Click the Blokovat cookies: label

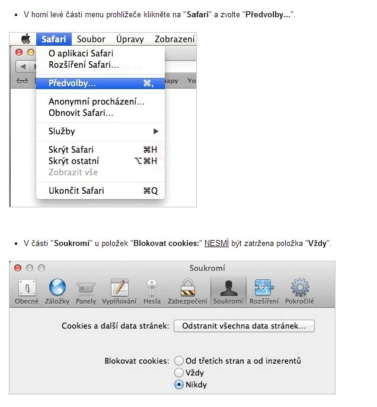[x=137, y=361]
